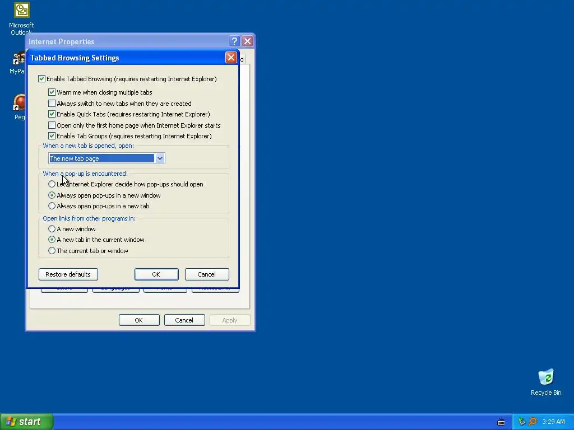Check Open only the first home page option
The image size is (574, 430).
pyautogui.click(x=52, y=125)
